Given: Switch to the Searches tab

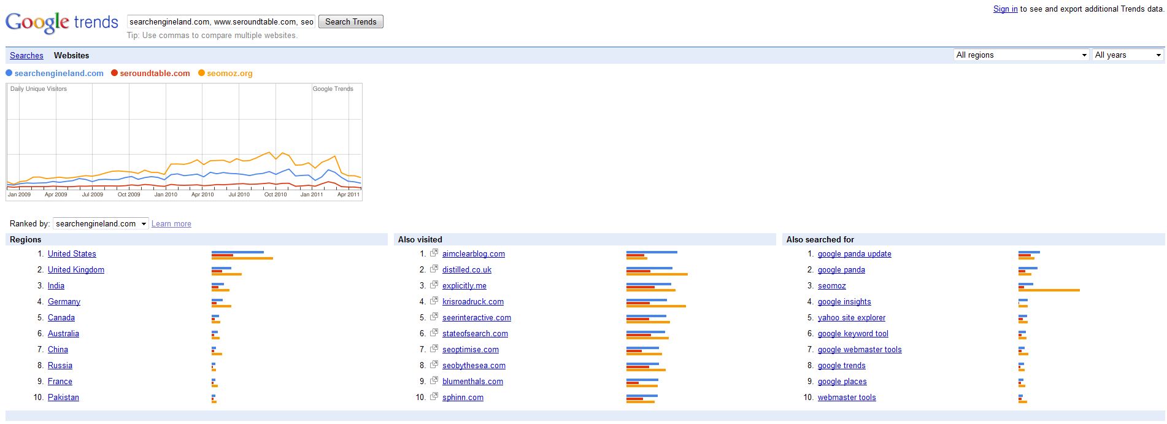Looking at the screenshot, I should (x=26, y=56).
